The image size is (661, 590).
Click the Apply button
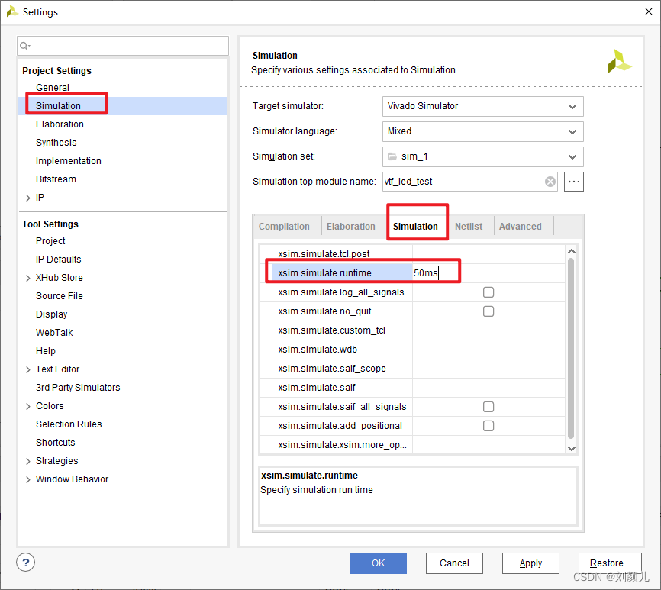pyautogui.click(x=530, y=563)
